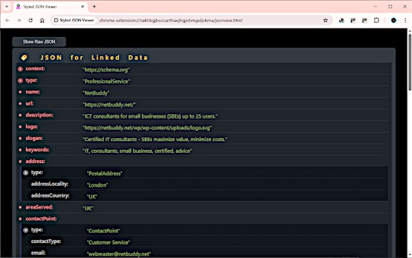The image size is (412, 258).
Task: Click the logo.svg URL value
Action: click(x=147, y=128)
